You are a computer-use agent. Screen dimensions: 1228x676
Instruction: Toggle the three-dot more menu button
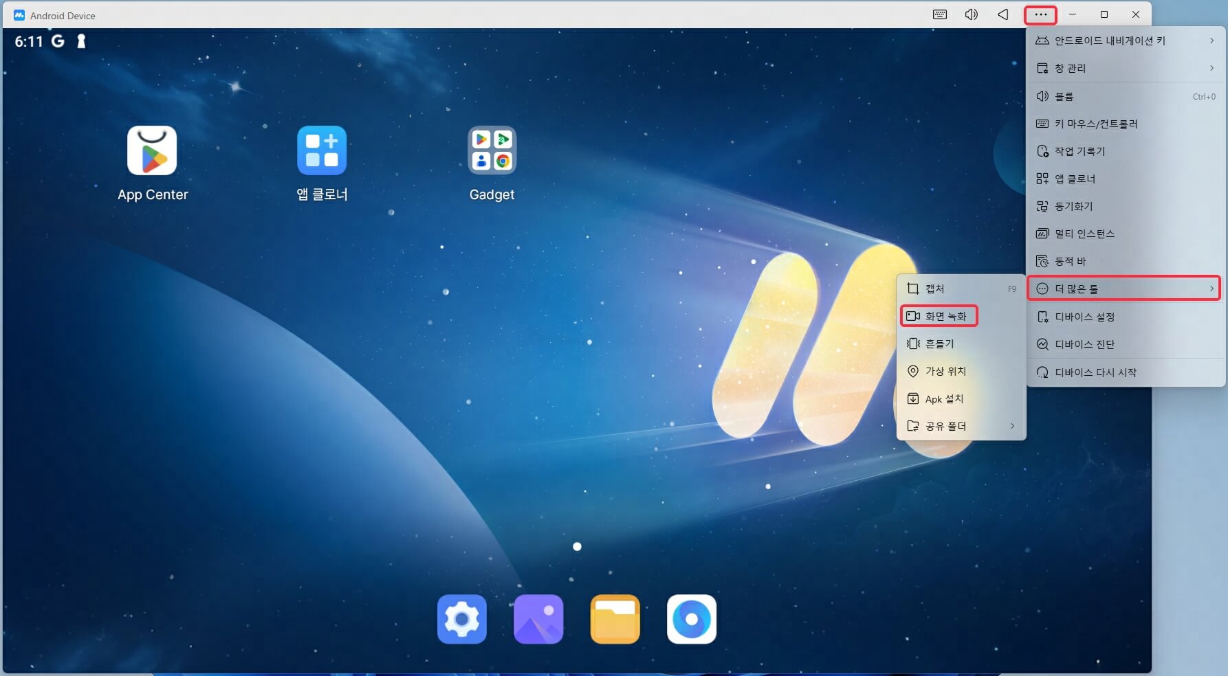1040,14
